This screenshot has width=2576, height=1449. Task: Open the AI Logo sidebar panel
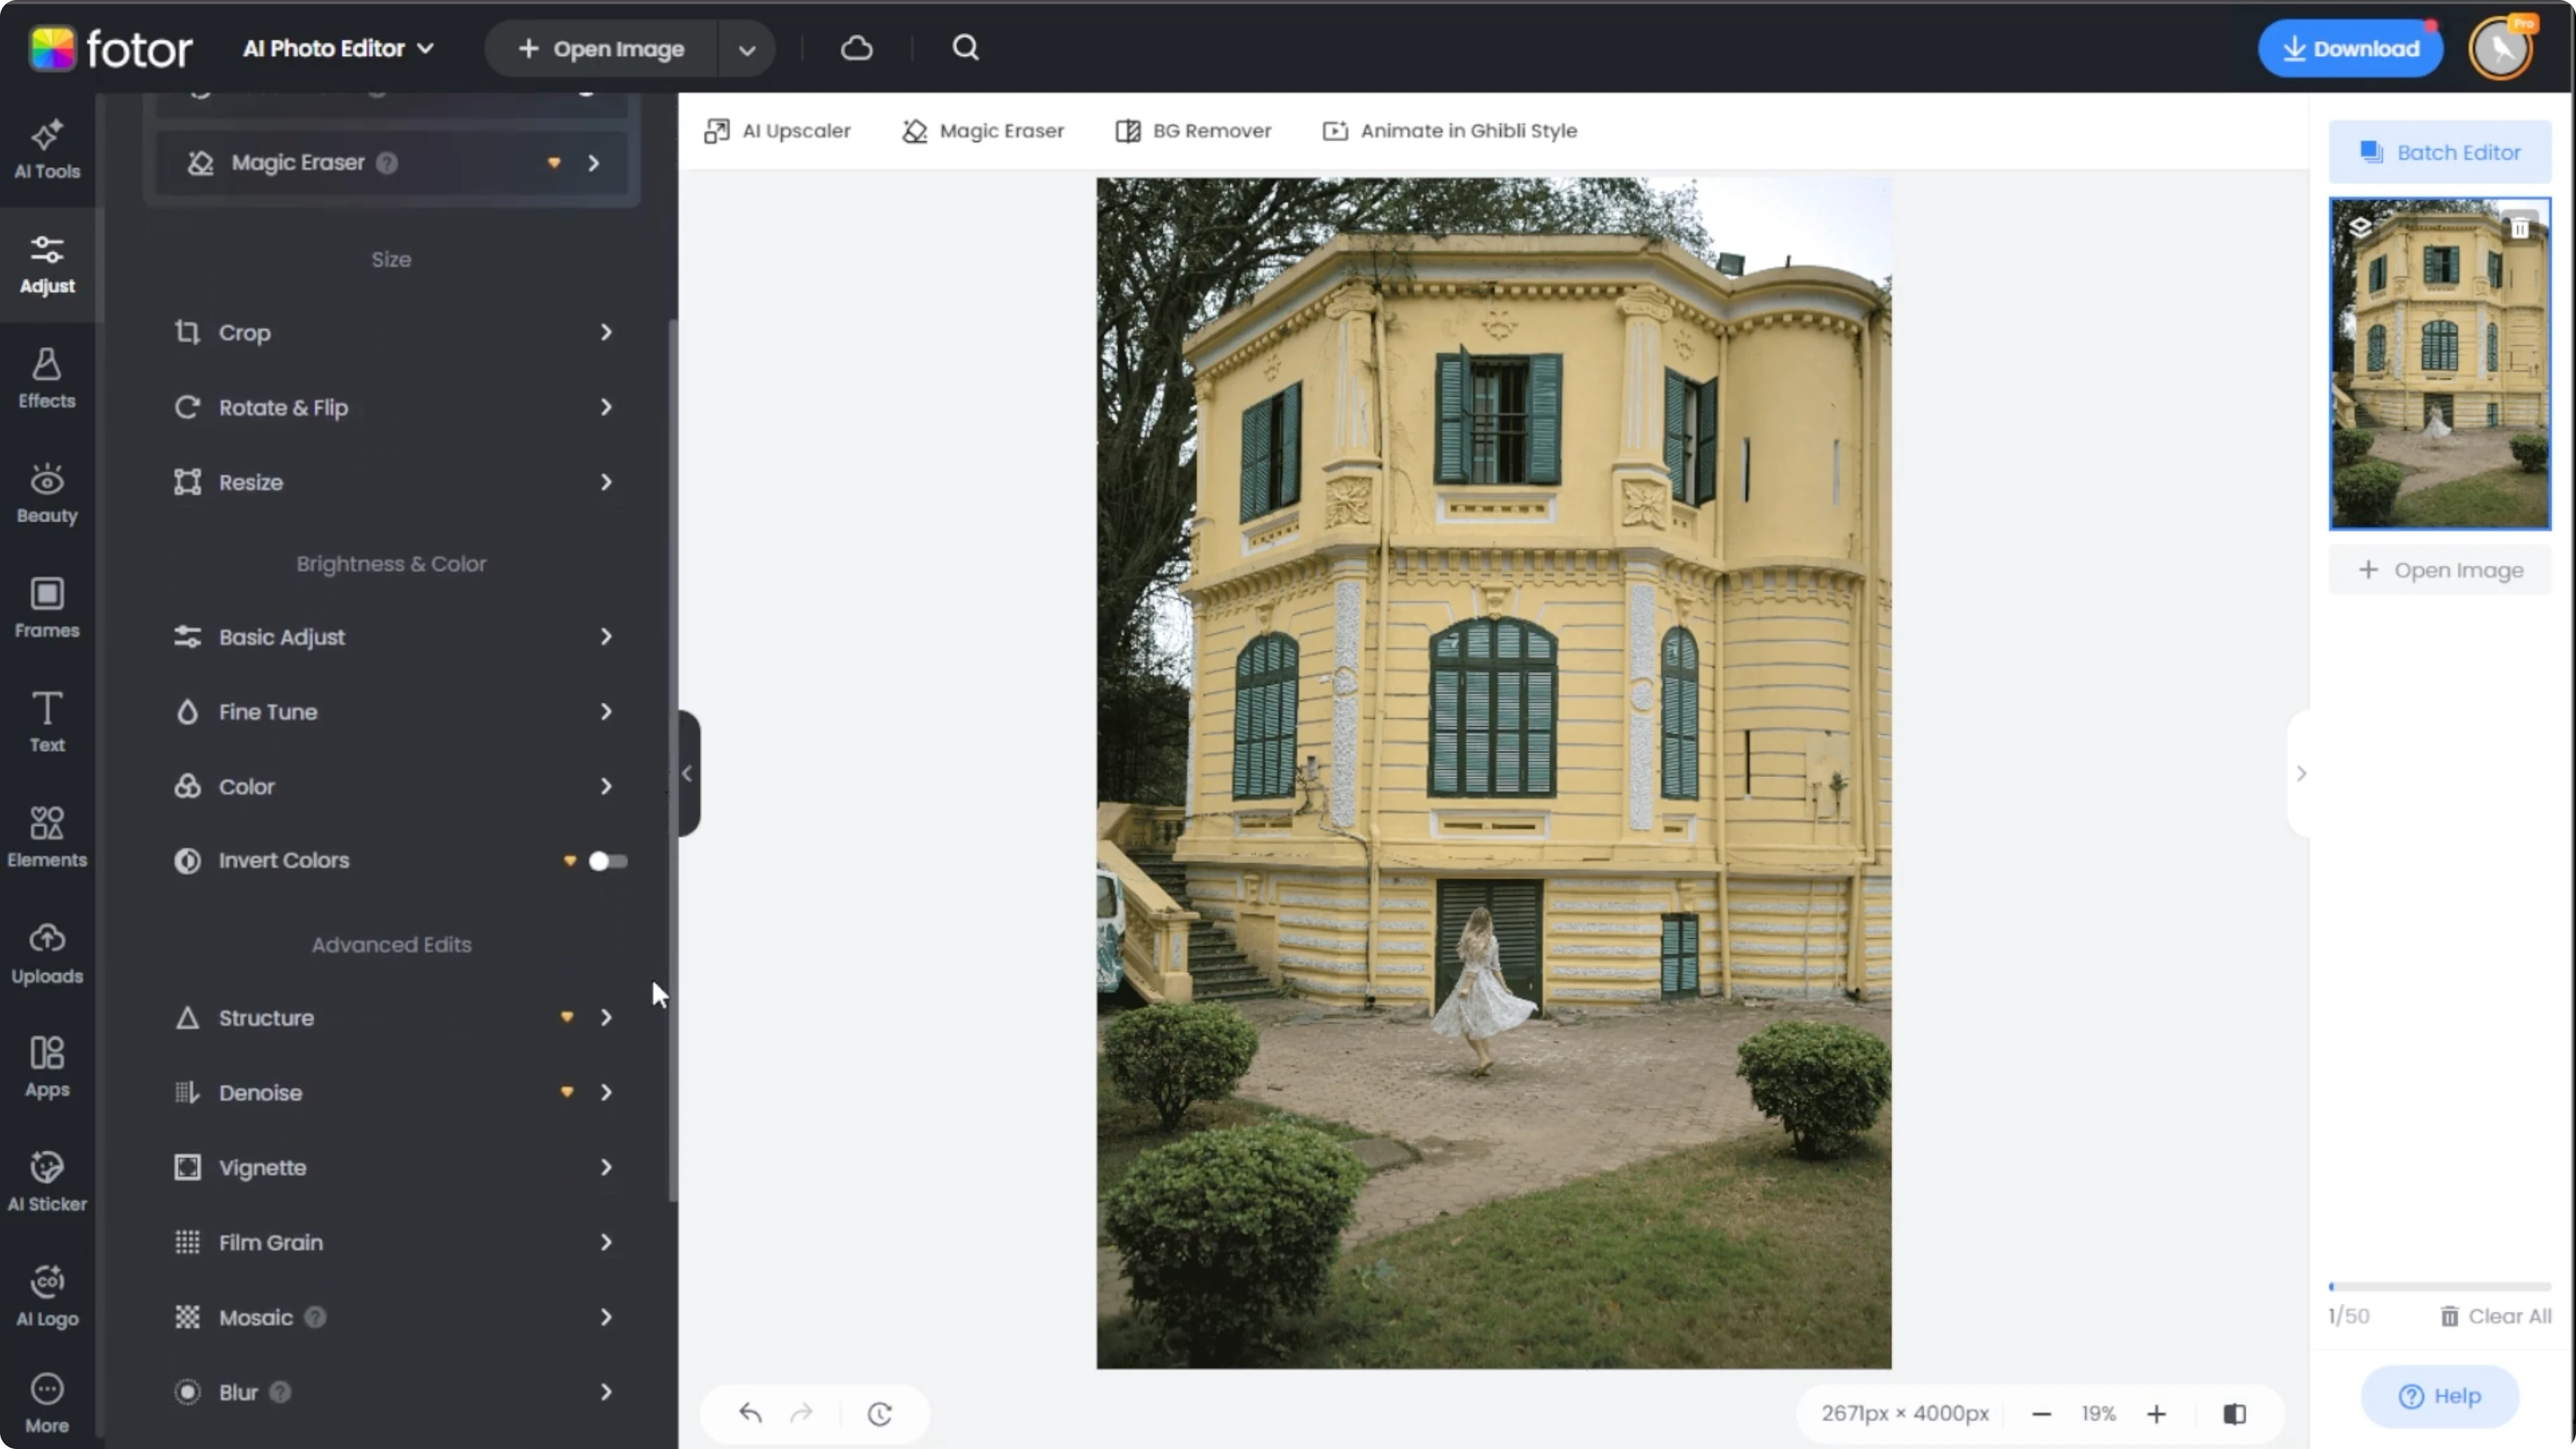47,1297
